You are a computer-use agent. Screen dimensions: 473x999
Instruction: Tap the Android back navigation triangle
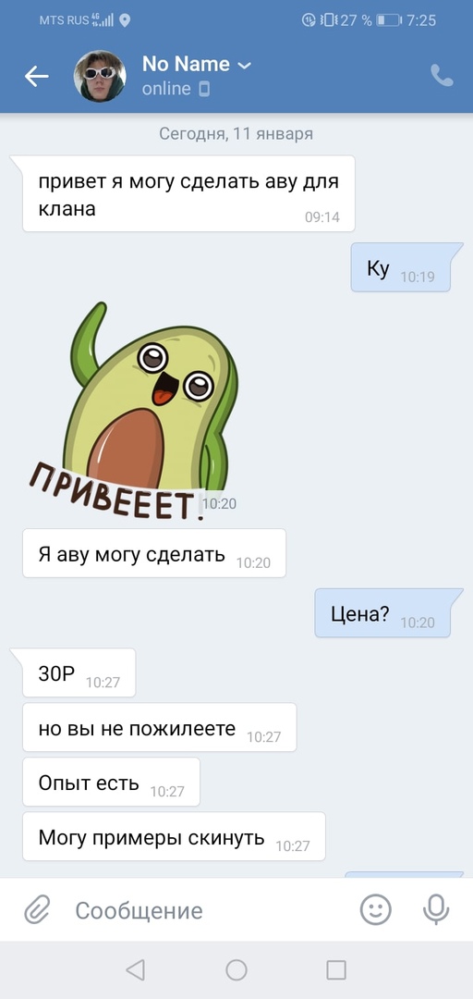[135, 969]
